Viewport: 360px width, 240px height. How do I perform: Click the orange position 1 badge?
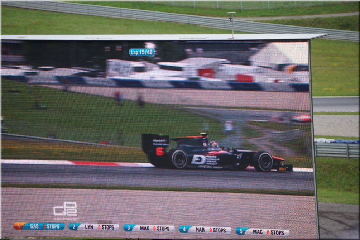pyautogui.click(x=18, y=226)
